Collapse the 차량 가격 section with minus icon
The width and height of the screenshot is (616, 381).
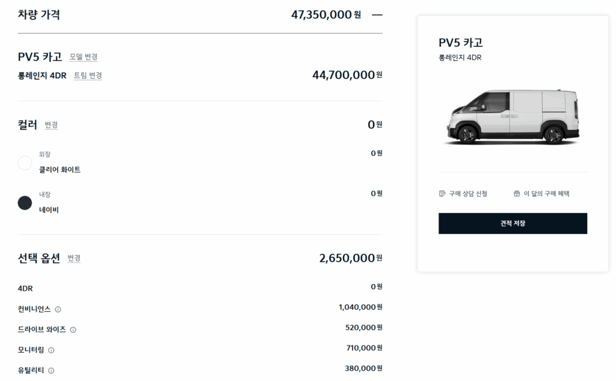(x=377, y=15)
